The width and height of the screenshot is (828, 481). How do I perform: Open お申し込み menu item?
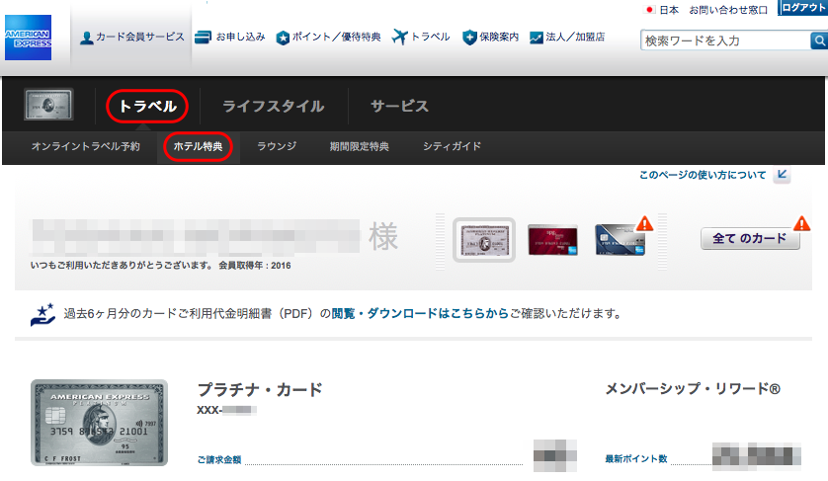(229, 37)
